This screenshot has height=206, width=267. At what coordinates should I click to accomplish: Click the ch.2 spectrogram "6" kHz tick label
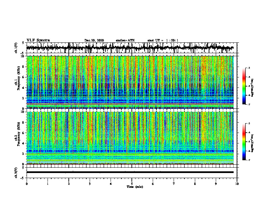[x=24, y=133]
